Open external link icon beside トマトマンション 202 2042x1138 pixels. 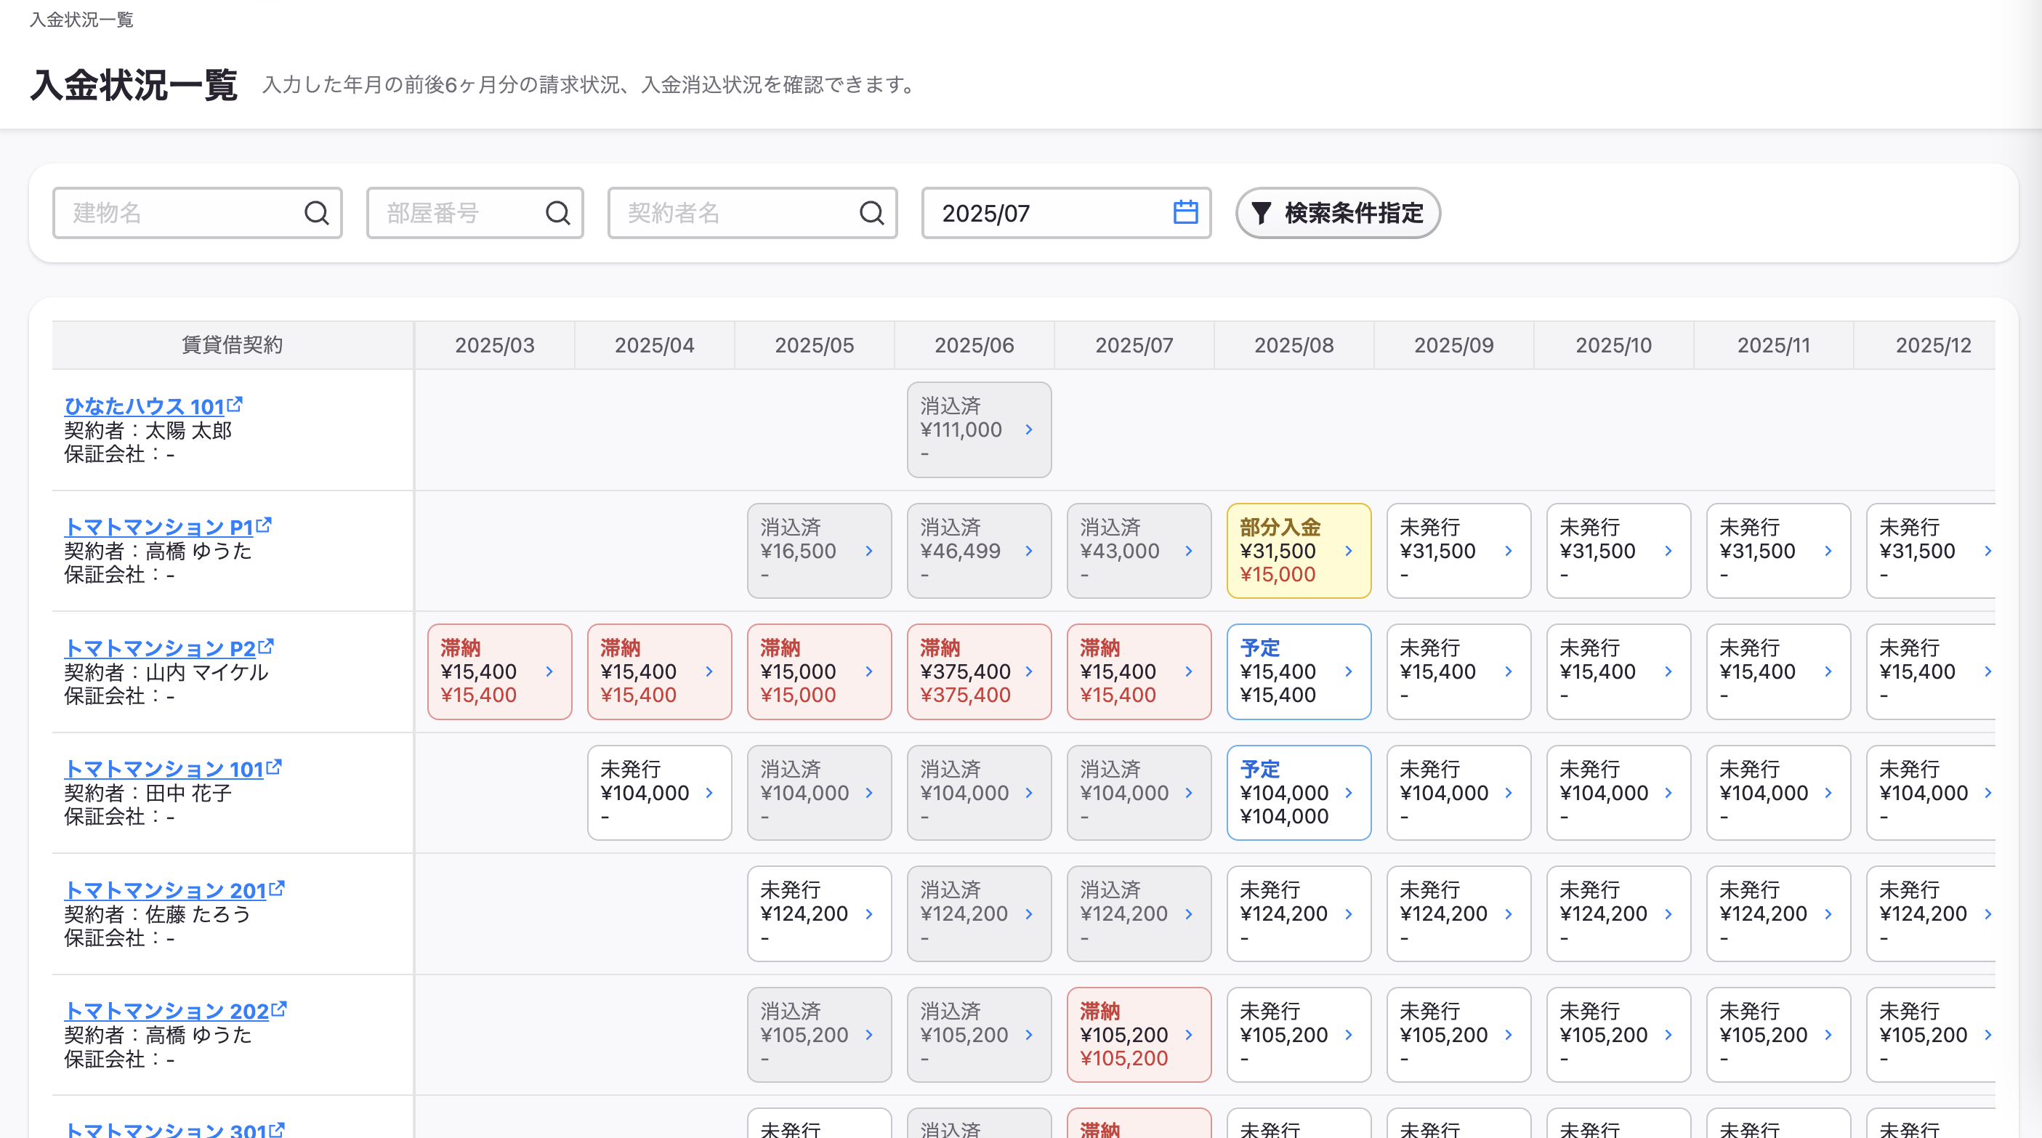pyautogui.click(x=279, y=1009)
